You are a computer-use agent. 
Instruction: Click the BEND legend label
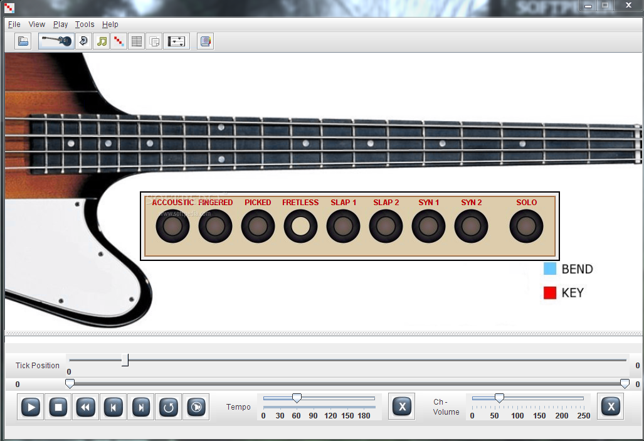(577, 269)
